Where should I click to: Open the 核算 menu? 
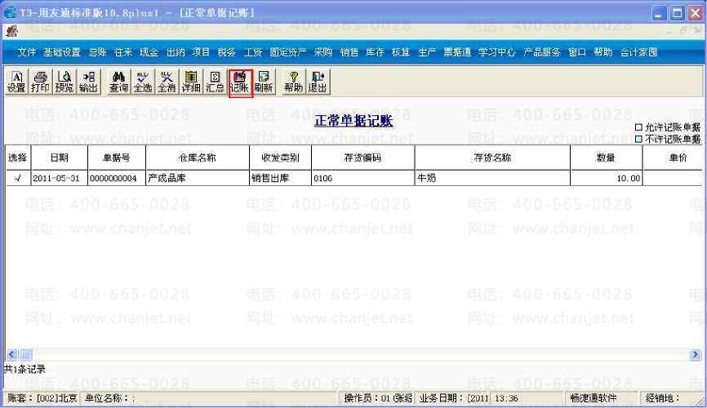click(400, 52)
